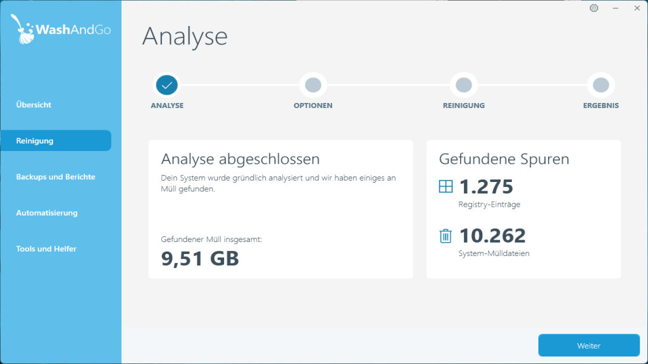Select the Ergebnis step circle
648x364 pixels.
point(601,85)
